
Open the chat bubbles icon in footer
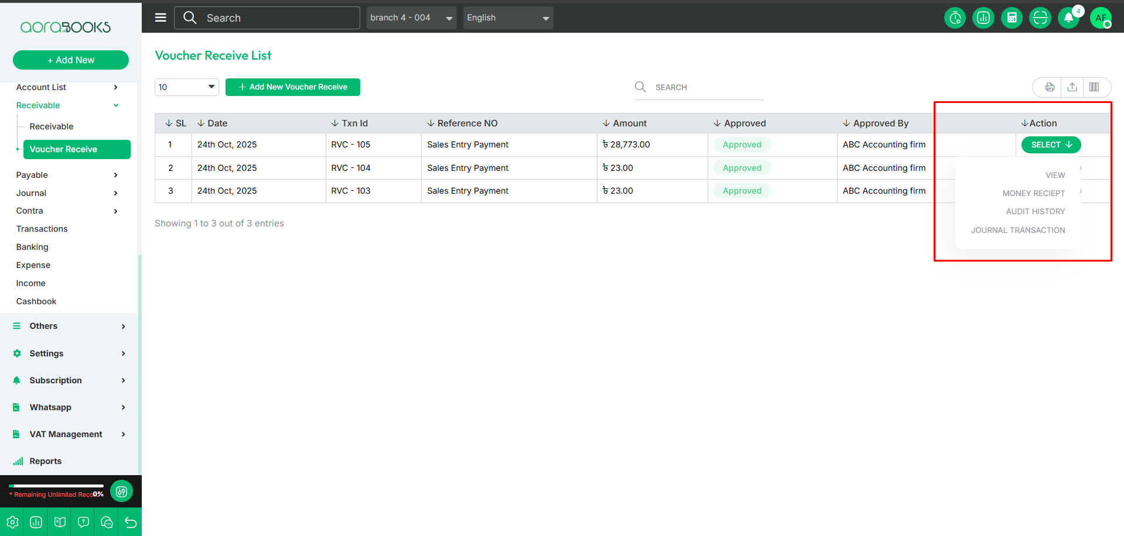point(107,522)
